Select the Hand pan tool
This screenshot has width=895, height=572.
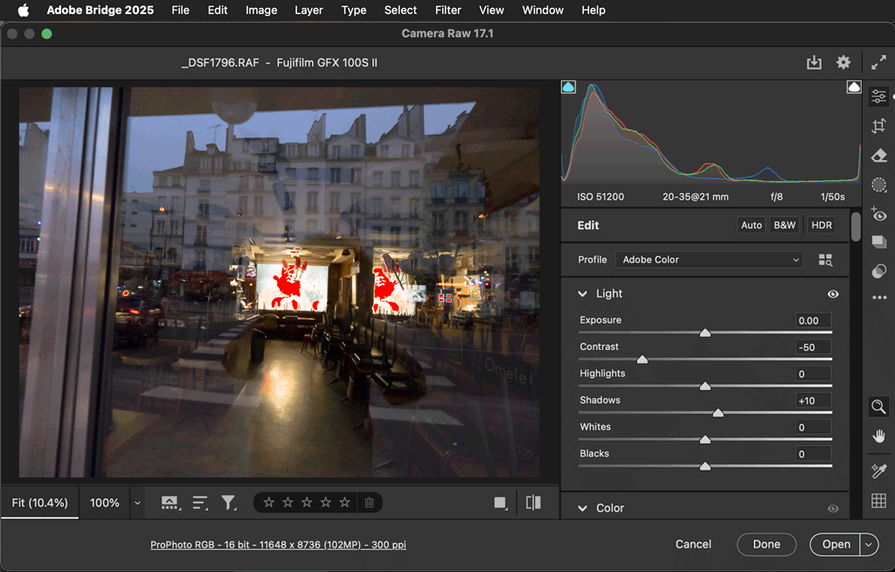pyautogui.click(x=879, y=436)
